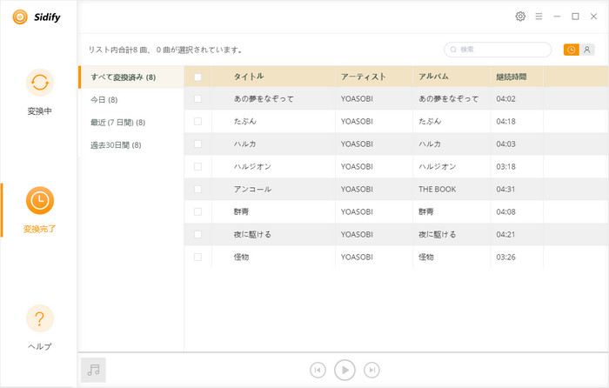Check the box for ハルジオン
This screenshot has height=388, width=609.
(x=197, y=166)
